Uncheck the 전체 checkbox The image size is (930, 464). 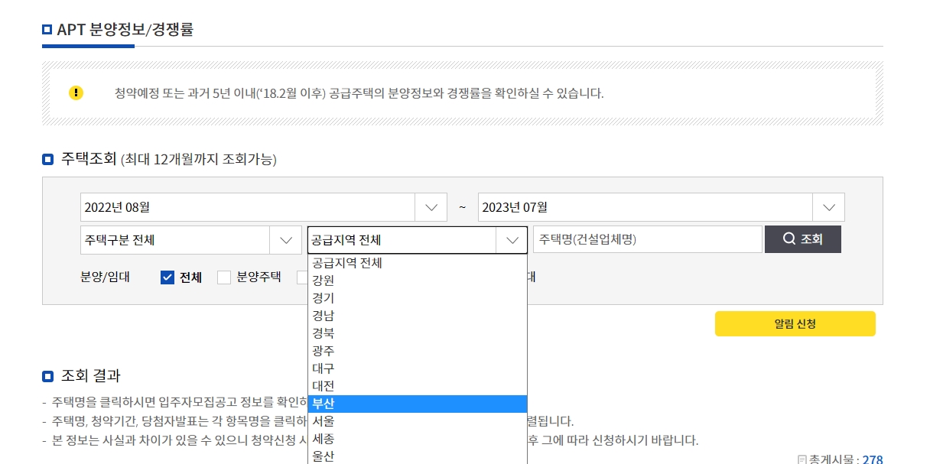click(x=166, y=277)
